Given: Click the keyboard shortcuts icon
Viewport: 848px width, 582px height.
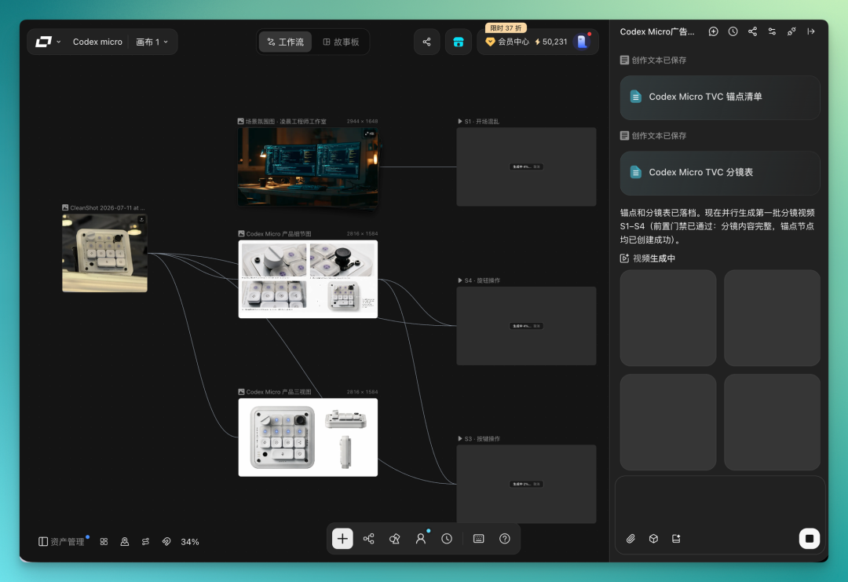Looking at the screenshot, I should (479, 539).
